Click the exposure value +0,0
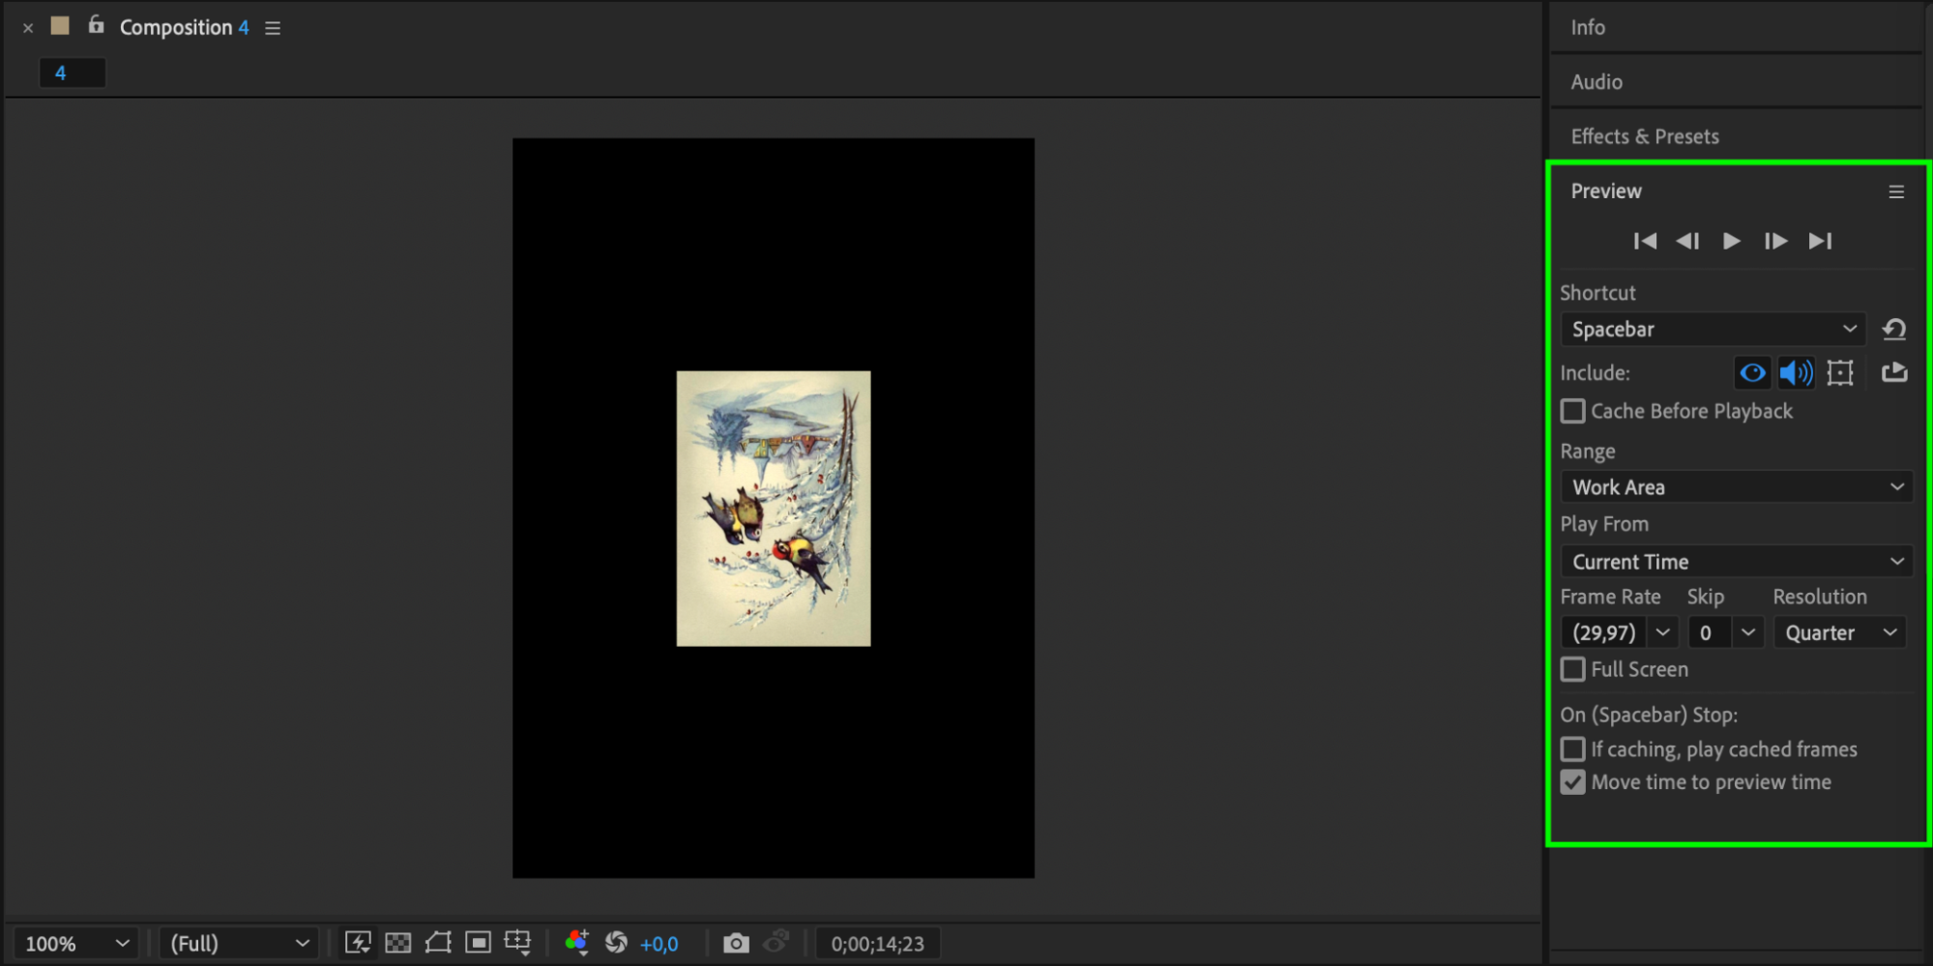This screenshot has height=966, width=1933. pos(659,944)
